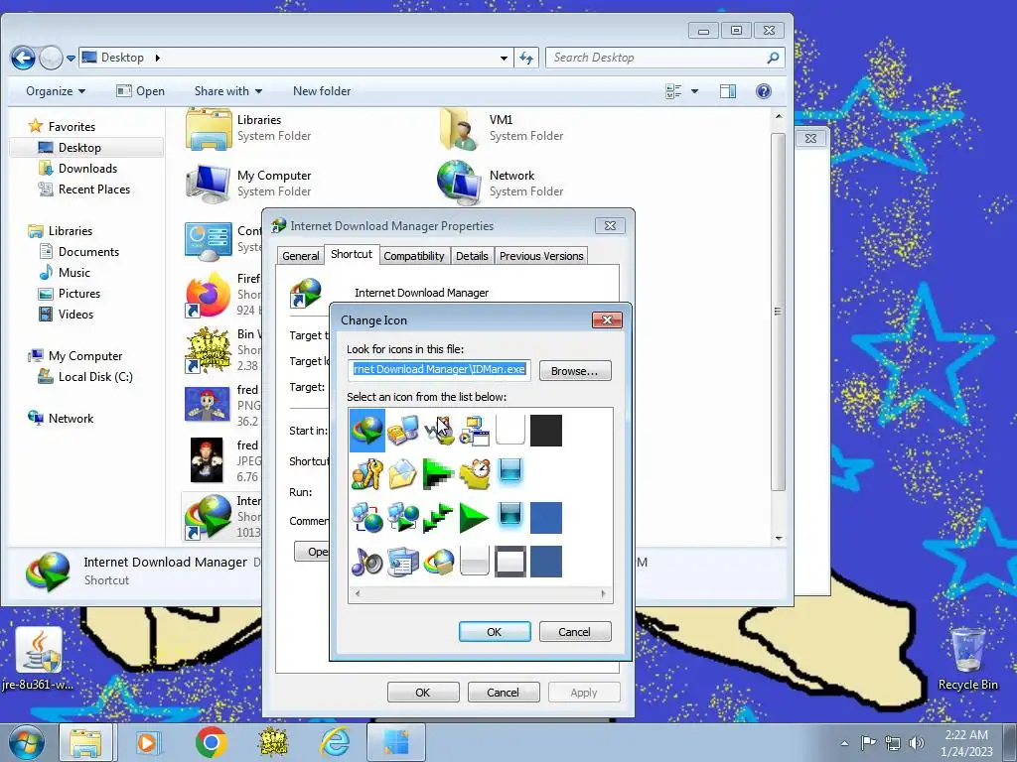
Task: Launch Google Chrome from taskbar
Action: coord(211,742)
